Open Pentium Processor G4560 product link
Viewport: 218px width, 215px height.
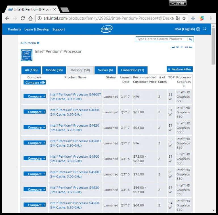coord(74,205)
